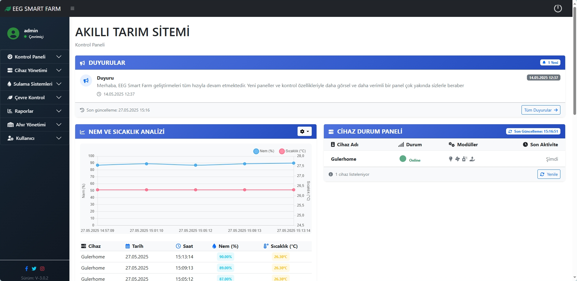The height and width of the screenshot is (281, 577).
Task: Expand the Raporlar menu chevron
Action: coord(59,111)
